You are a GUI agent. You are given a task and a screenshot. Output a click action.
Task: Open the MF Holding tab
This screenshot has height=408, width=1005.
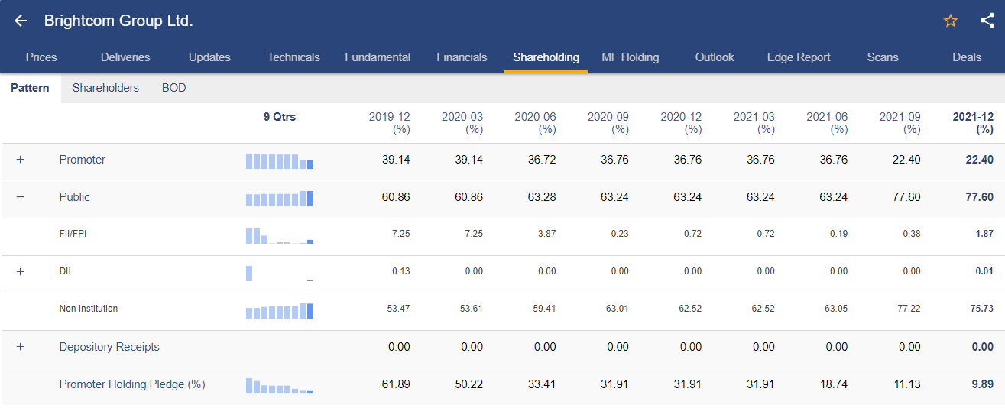tap(630, 57)
